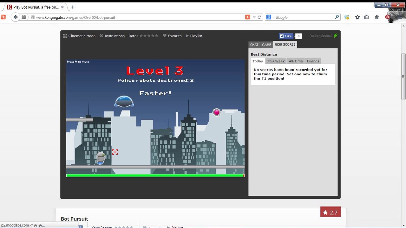Viewport: 406px width, 228px height.
Task: Open the game Instructions
Action: [112, 36]
